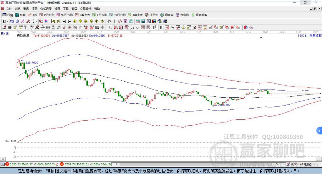This screenshot has height=174, width=322.
Task: Launch the 赢家轮 wheel tool
Action: coord(167,15)
